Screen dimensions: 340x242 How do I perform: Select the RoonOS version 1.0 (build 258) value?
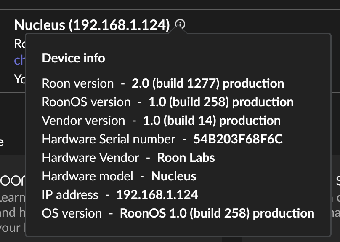click(x=221, y=102)
